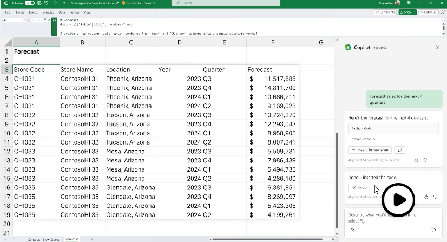
Task: Select the Store Code header cell
Action: pos(36,69)
